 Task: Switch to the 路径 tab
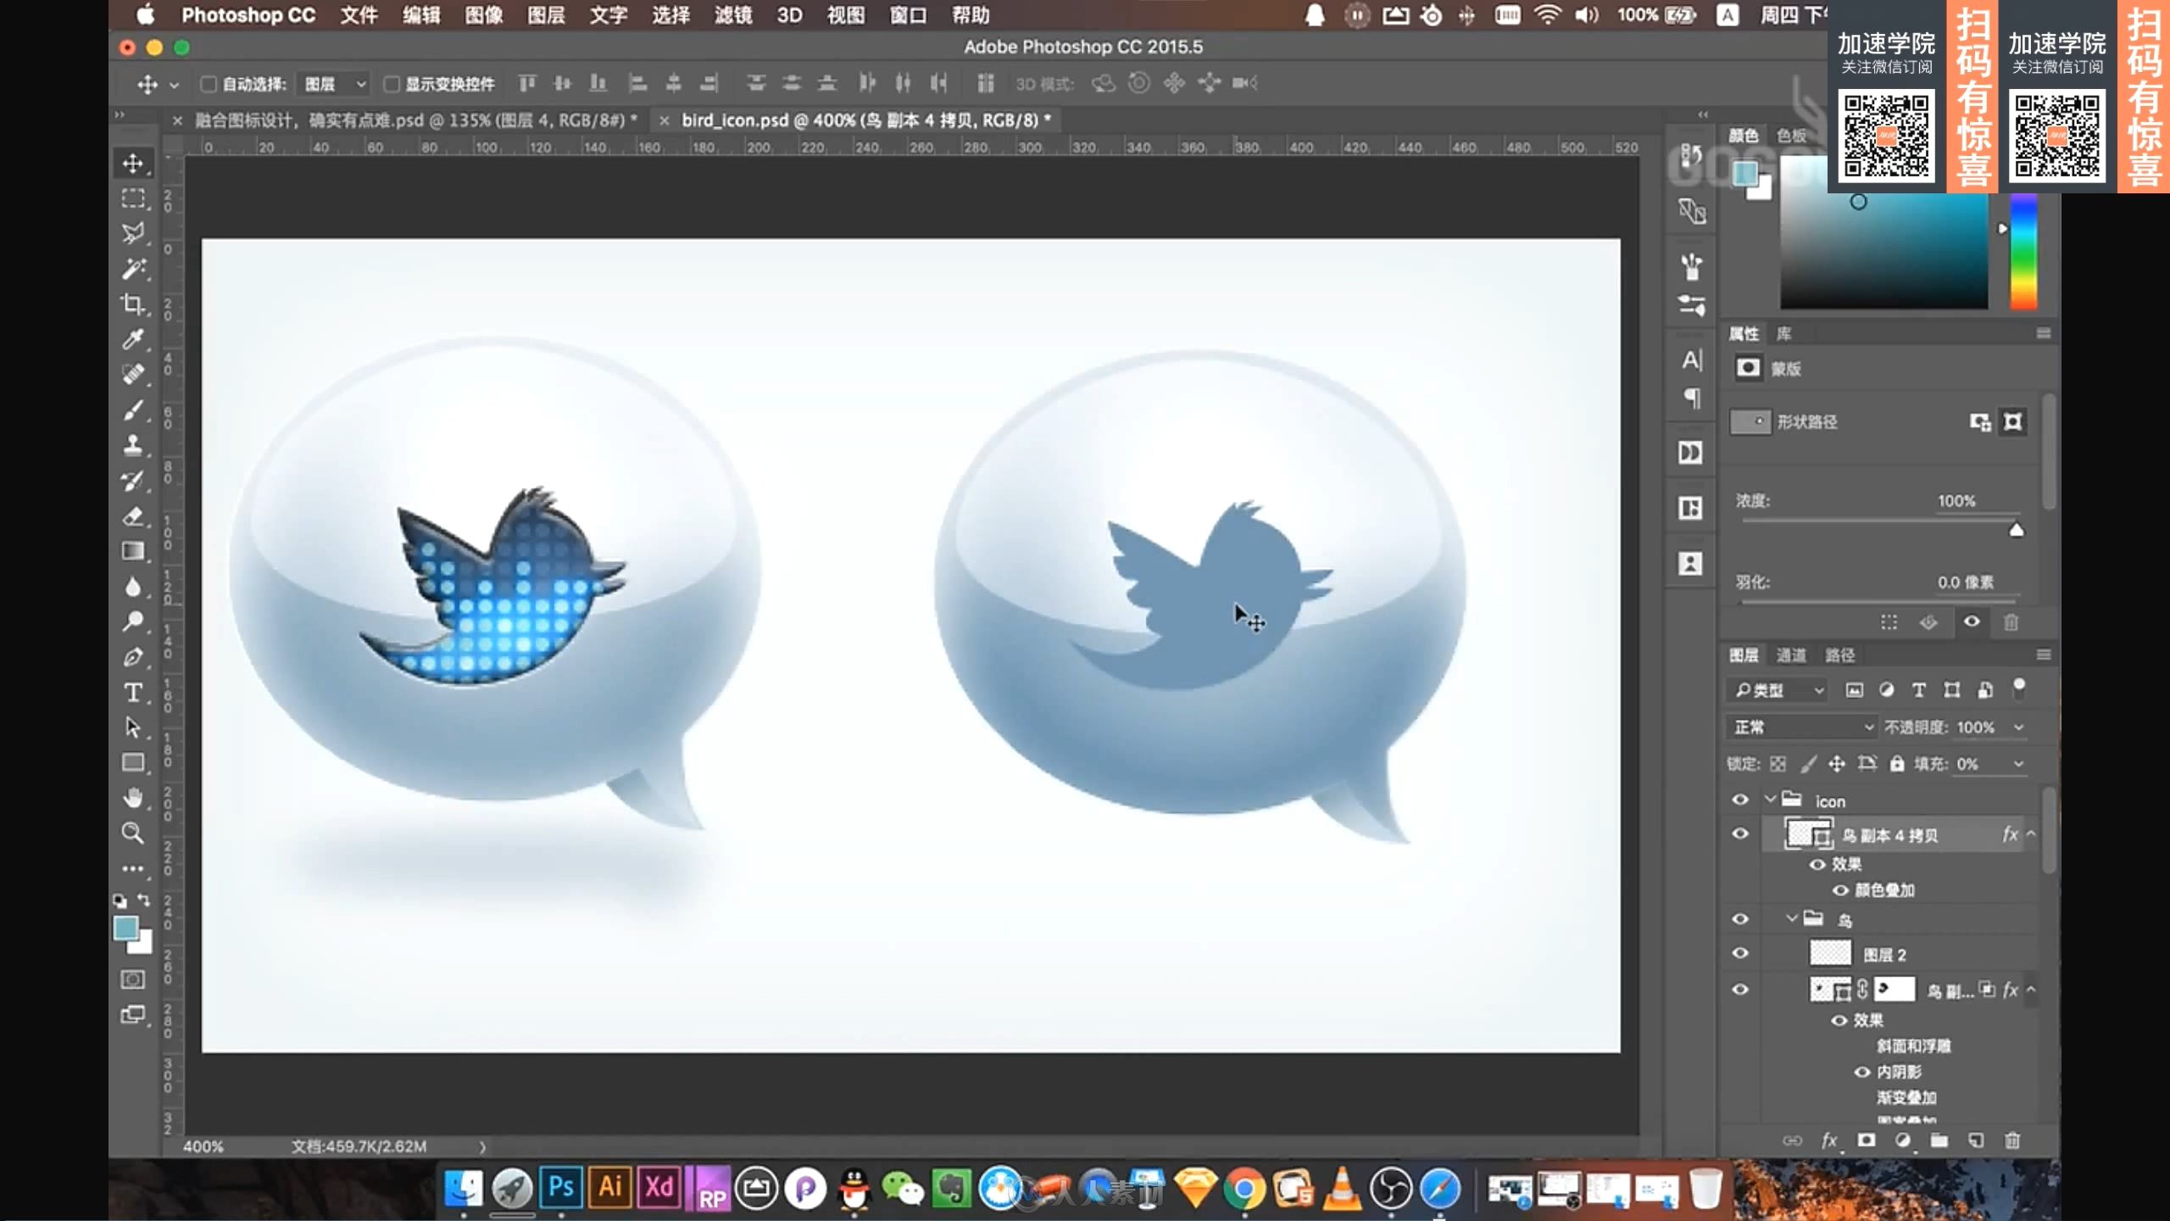tap(1839, 655)
